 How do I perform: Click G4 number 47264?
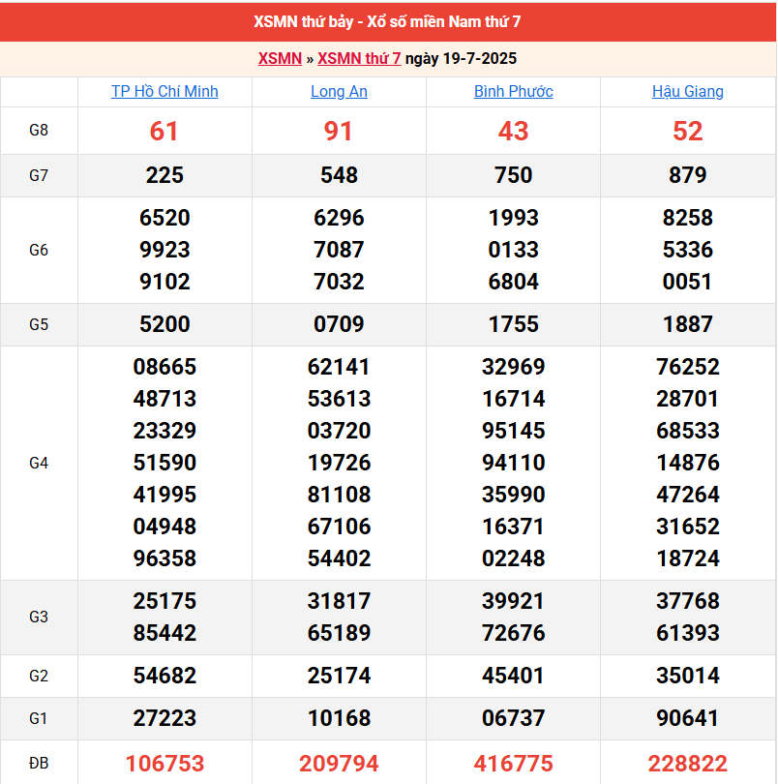point(687,495)
